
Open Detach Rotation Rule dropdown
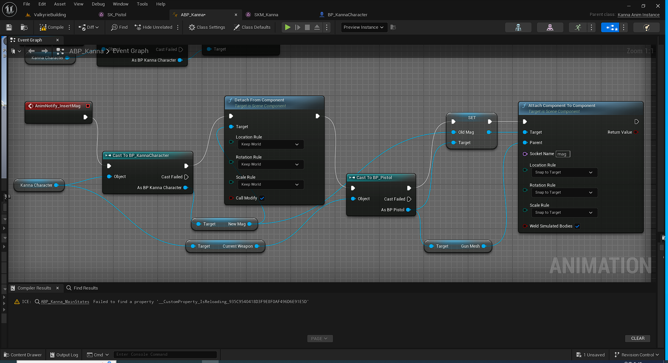pos(270,165)
